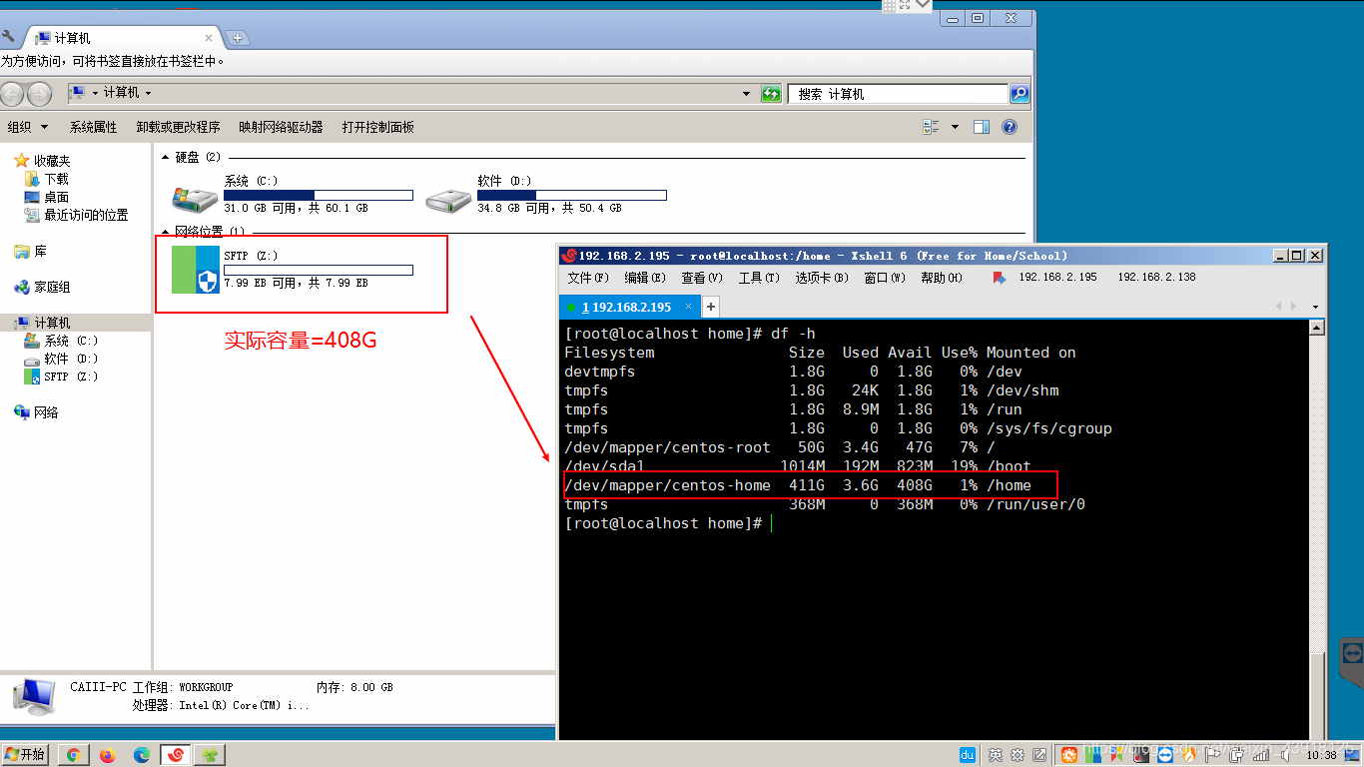Screen dimensions: 1364x767
Task: Click the 192.168.2.138 quick link in Xshell
Action: click(1156, 278)
